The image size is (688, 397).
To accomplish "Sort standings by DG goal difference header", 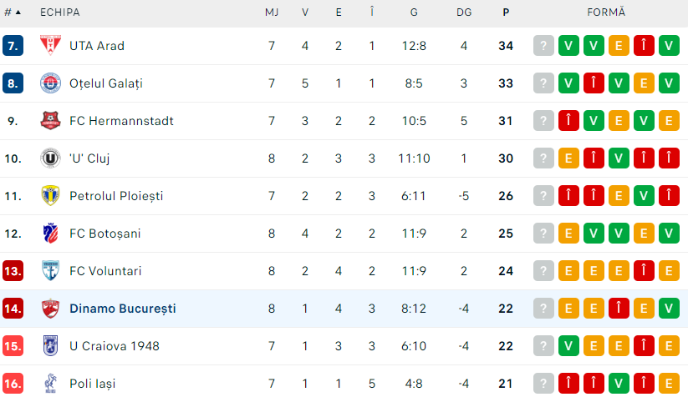I will pos(464,13).
